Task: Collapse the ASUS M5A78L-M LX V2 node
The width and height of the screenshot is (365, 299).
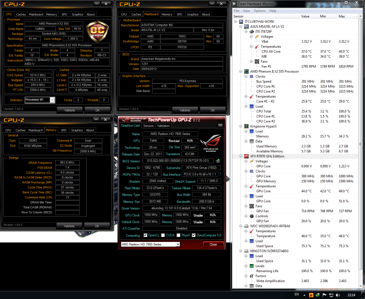Action: [x=241, y=27]
